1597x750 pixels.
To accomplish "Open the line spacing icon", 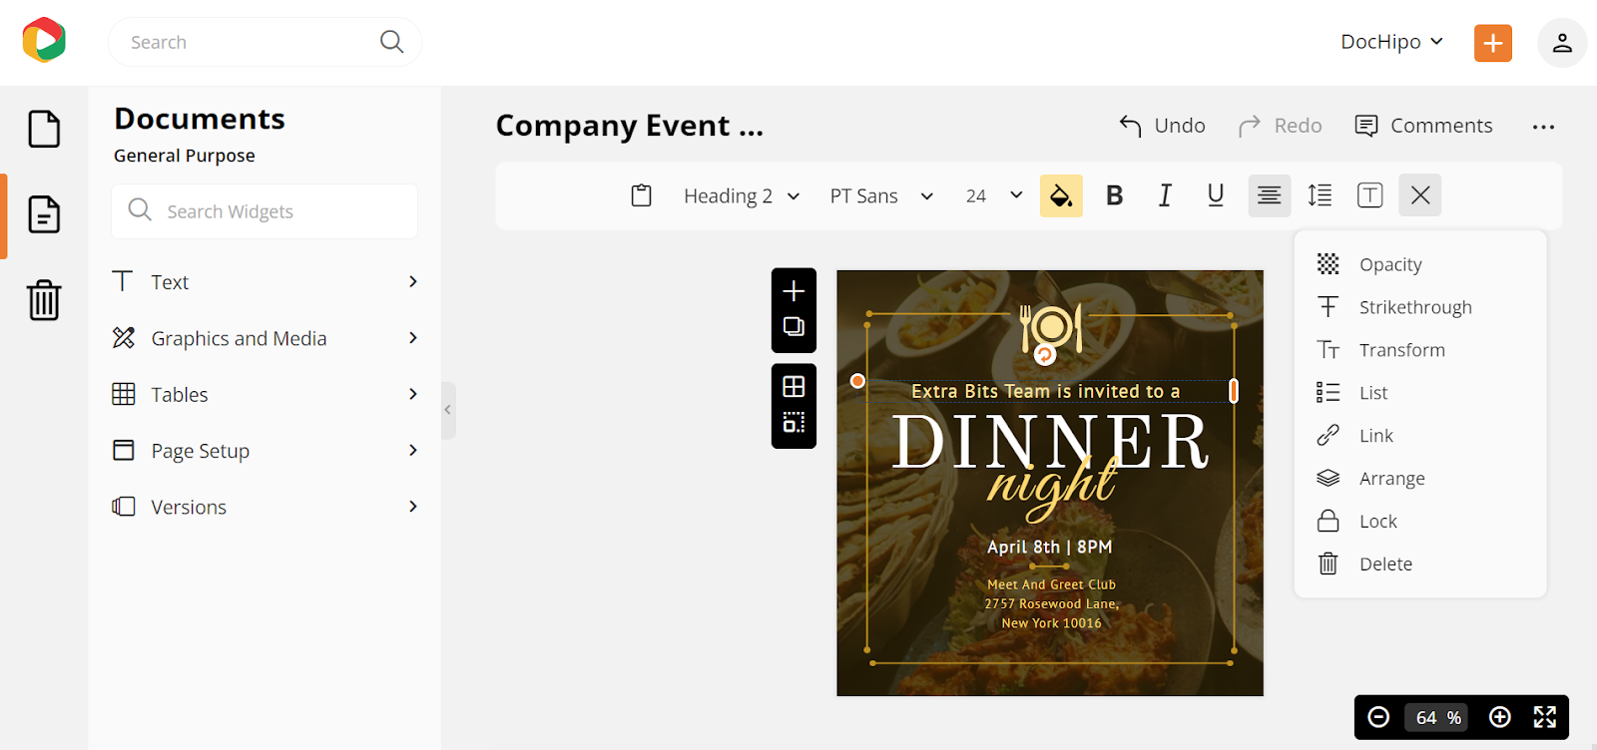I will coord(1320,195).
